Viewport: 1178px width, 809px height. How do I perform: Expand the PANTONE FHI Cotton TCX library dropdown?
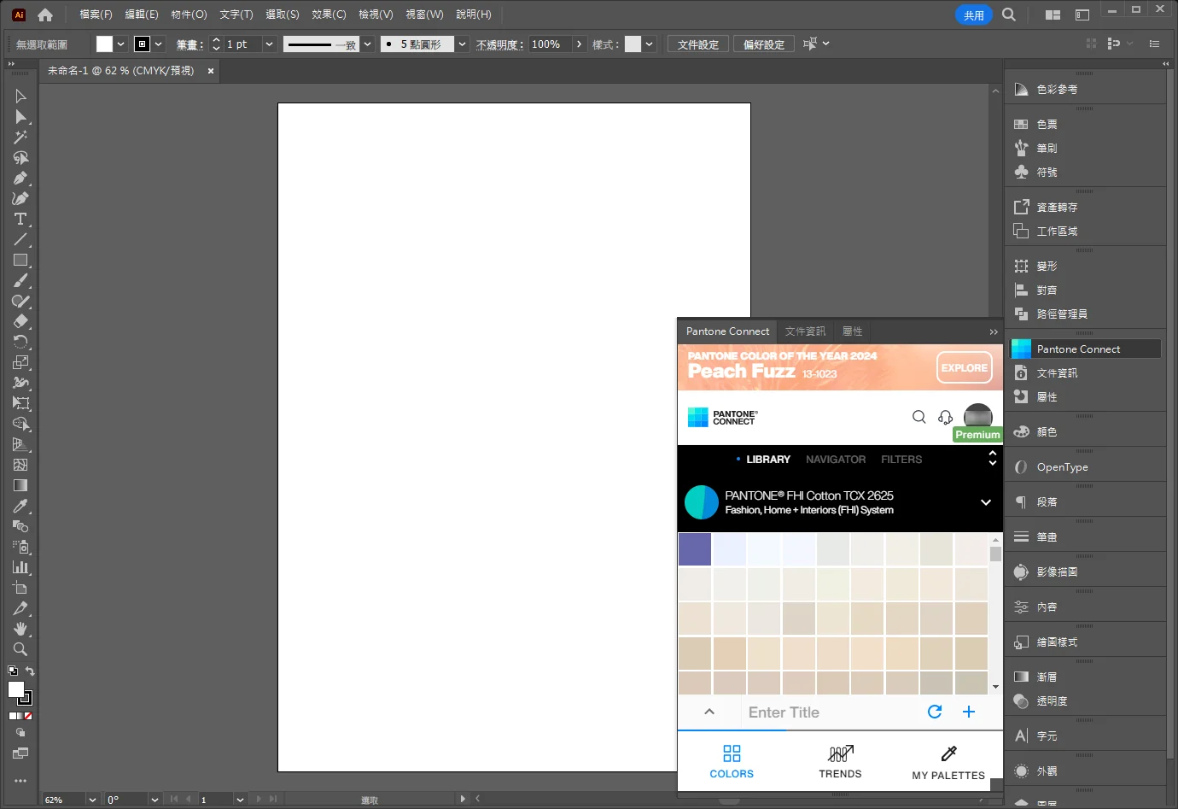[985, 502]
